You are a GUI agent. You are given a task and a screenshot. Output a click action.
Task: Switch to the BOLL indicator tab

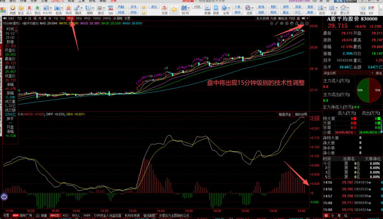(76, 216)
